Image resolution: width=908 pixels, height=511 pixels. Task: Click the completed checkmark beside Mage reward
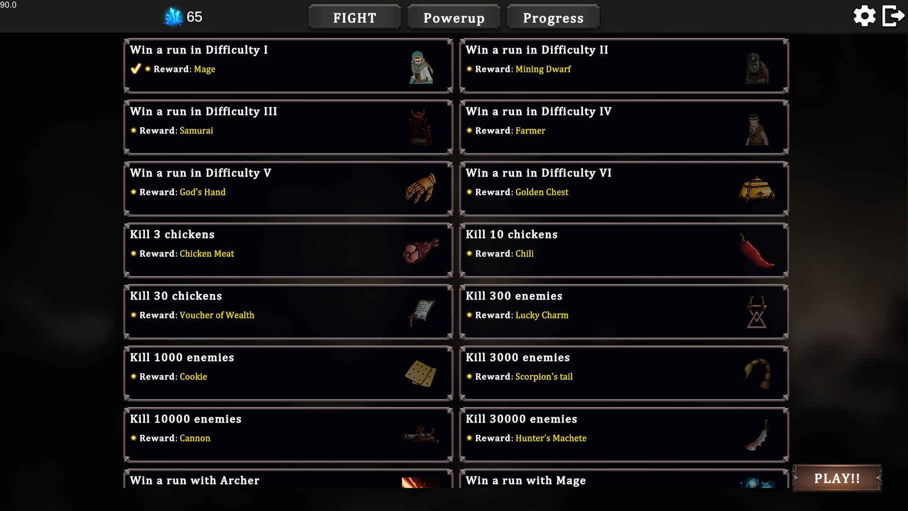[x=136, y=69]
